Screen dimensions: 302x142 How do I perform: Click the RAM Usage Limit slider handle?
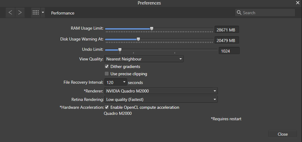point(152,28)
